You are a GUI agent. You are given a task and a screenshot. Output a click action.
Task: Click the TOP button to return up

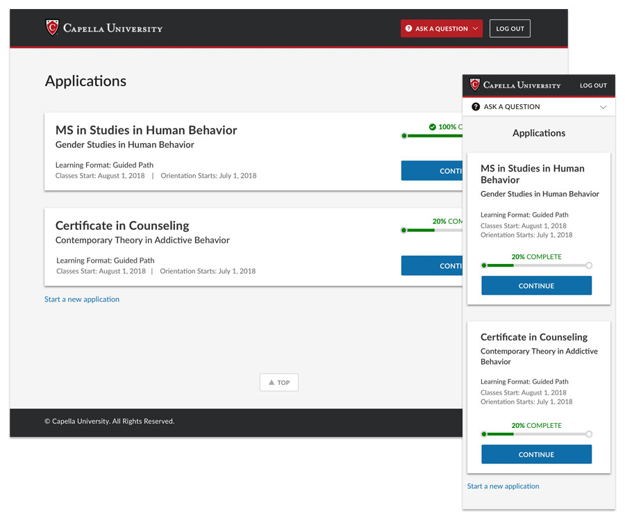(x=279, y=382)
